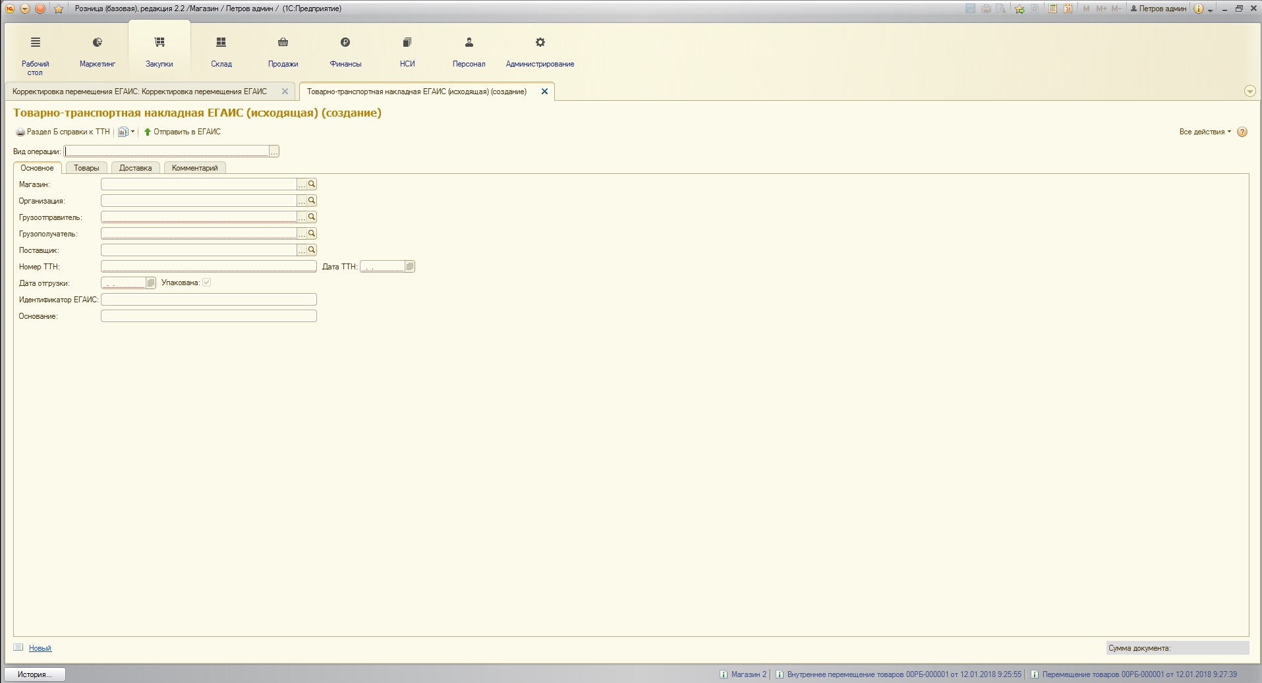
Task: Open the Администрирование section
Action: click(x=540, y=53)
